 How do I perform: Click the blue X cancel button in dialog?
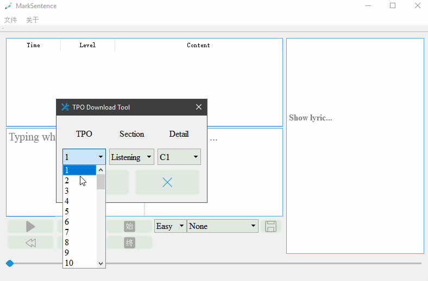coord(167,182)
